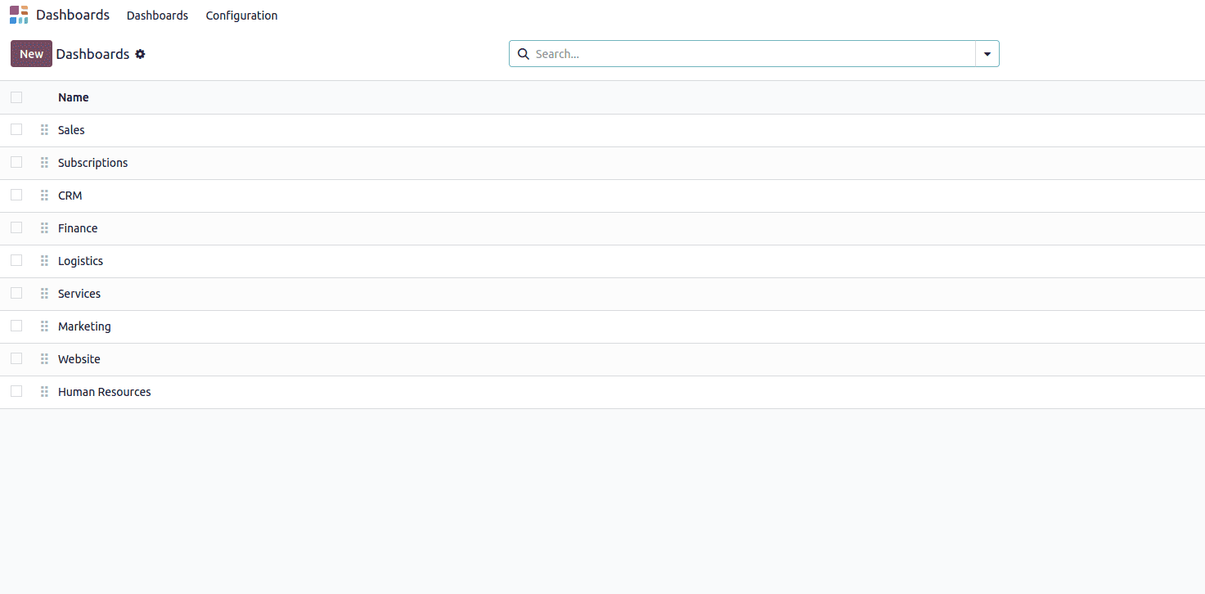Click the magnifier icon in the search bar
The image size is (1205, 594).
click(524, 53)
